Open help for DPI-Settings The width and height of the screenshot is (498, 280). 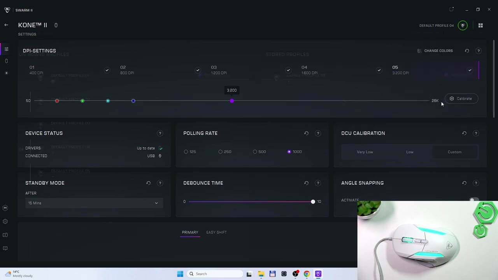(x=479, y=51)
